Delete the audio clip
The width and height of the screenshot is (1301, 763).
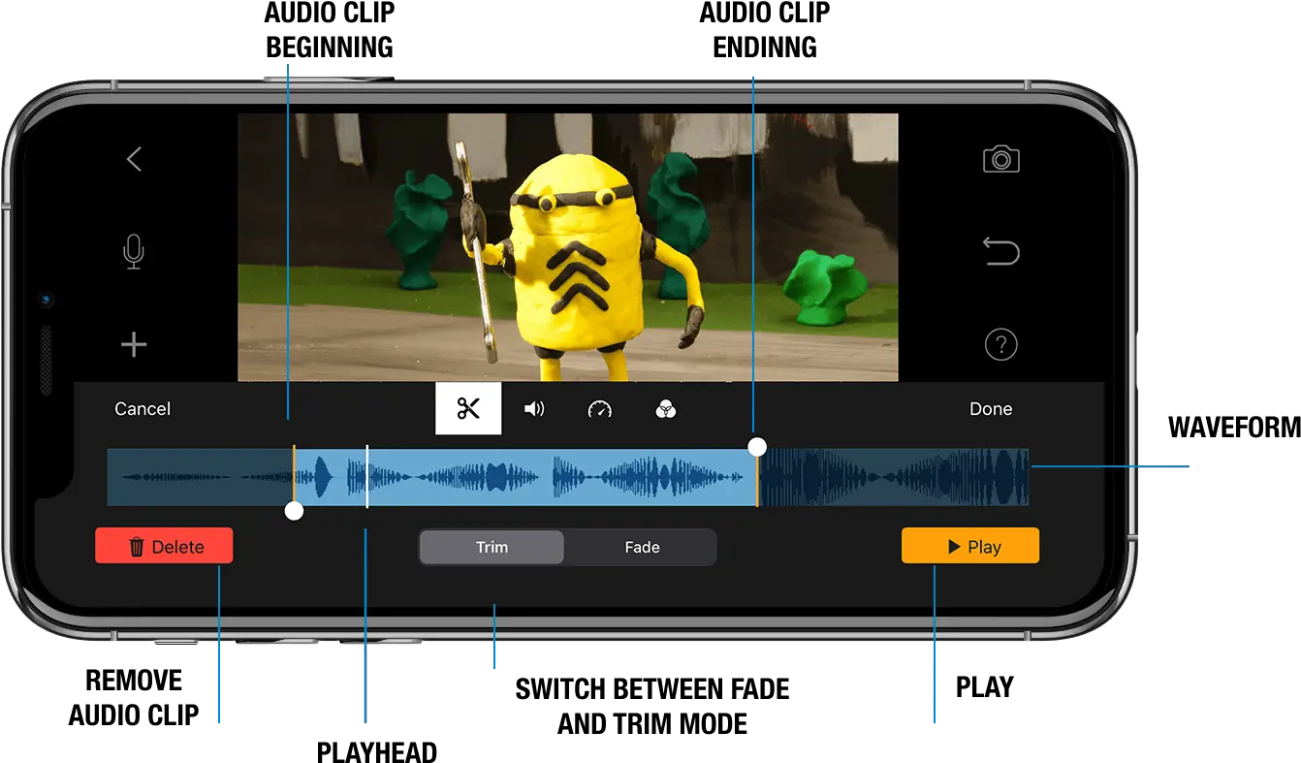tap(164, 546)
